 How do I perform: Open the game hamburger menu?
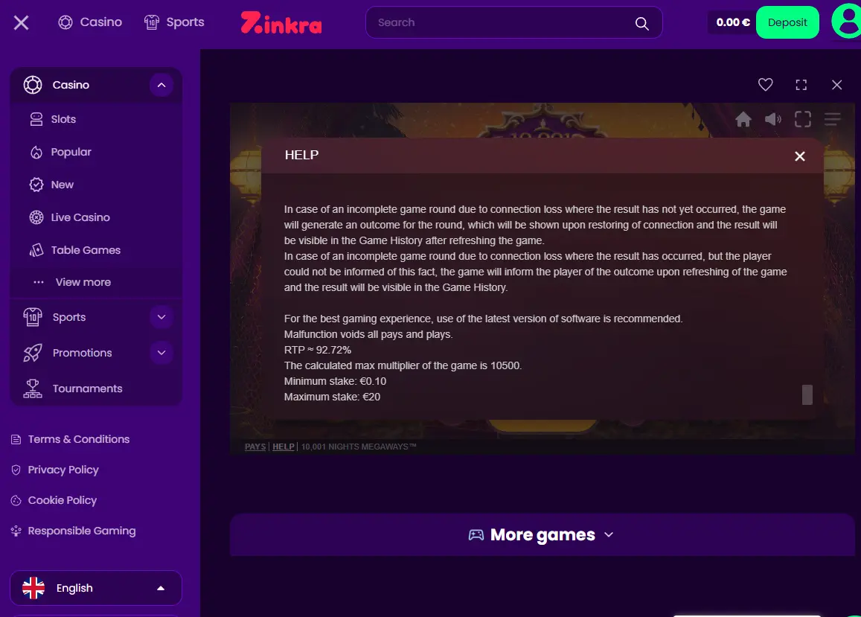[832, 119]
